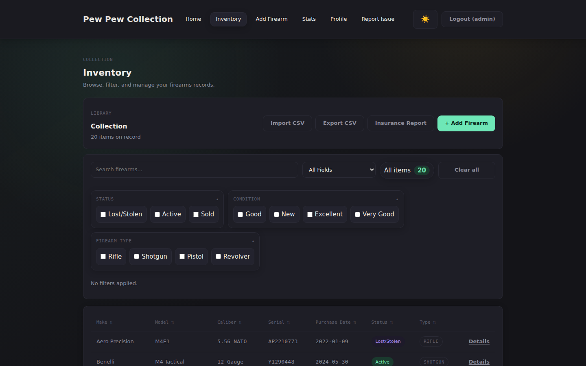Click the Lost/Stolen status badge

click(x=388, y=342)
